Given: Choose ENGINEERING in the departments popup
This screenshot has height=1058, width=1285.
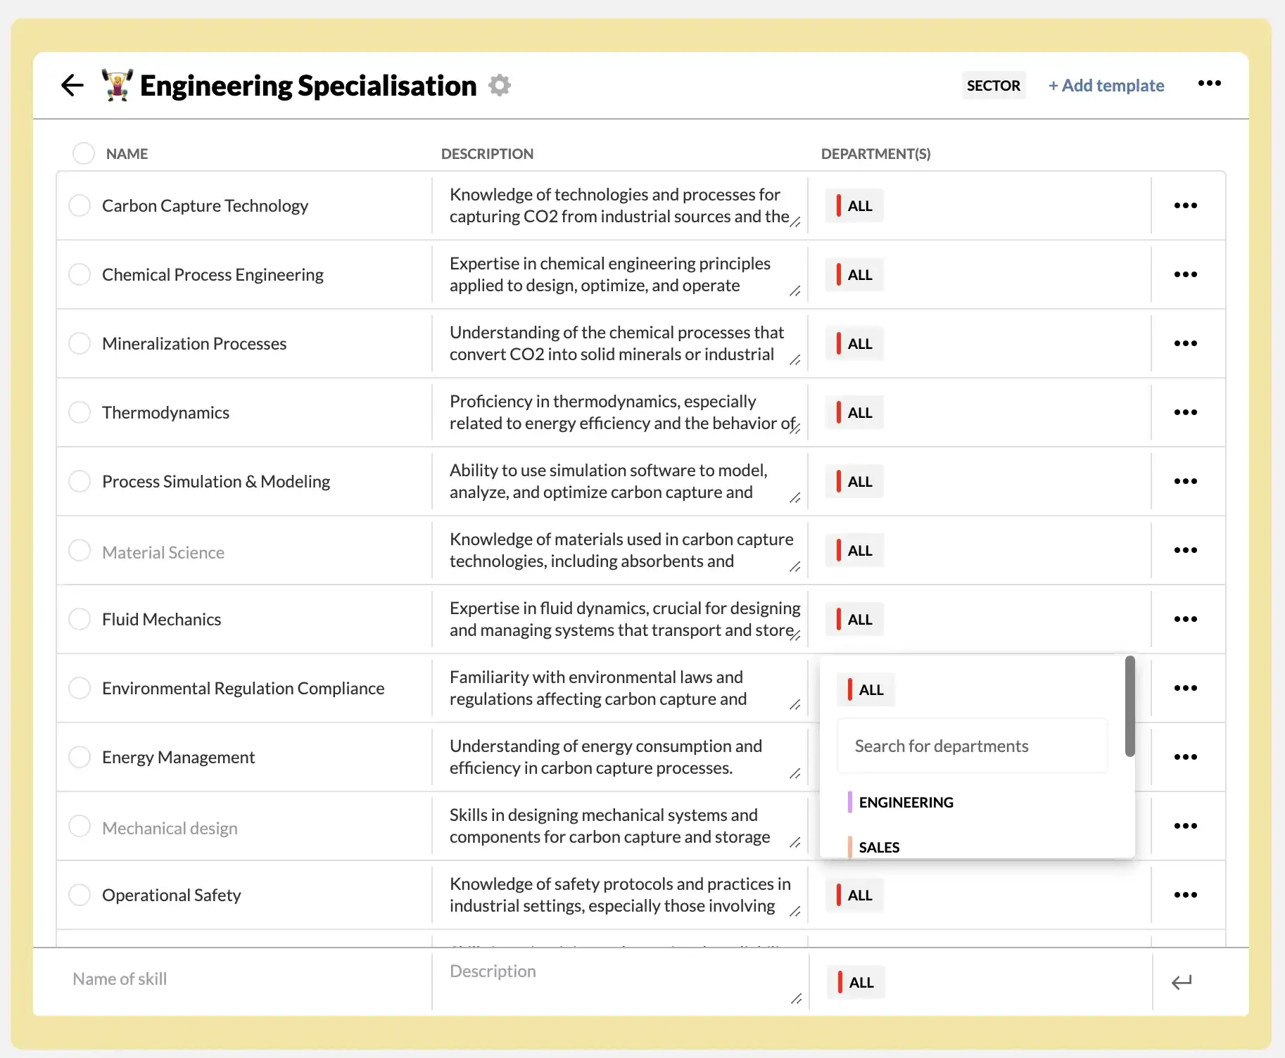Looking at the screenshot, I should (x=901, y=802).
